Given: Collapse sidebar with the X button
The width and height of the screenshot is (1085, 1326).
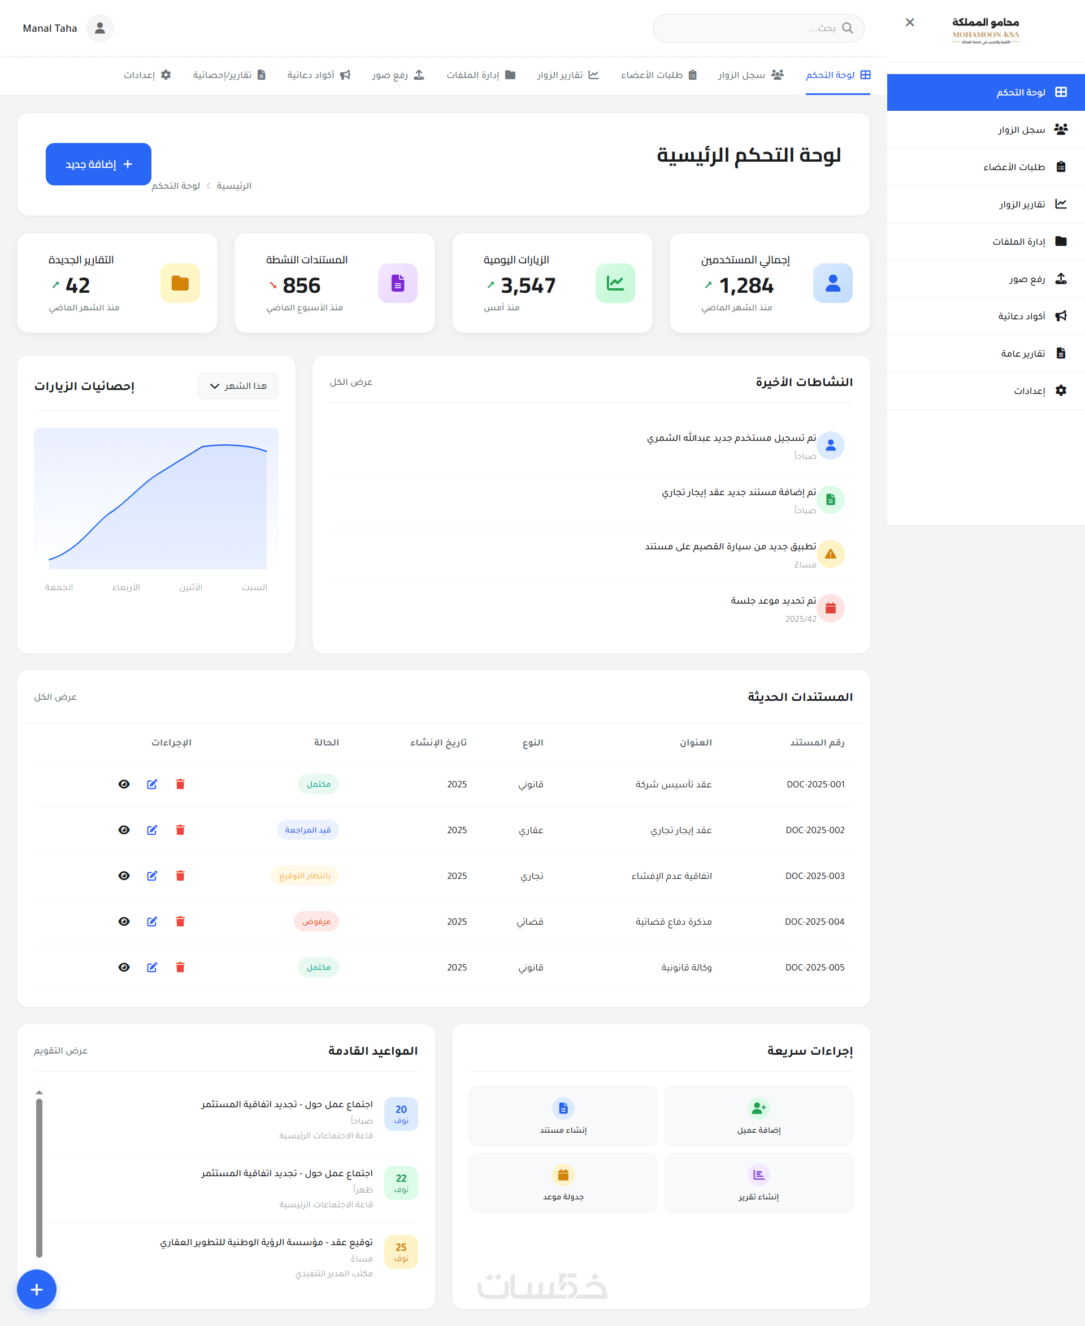Looking at the screenshot, I should coord(909,23).
